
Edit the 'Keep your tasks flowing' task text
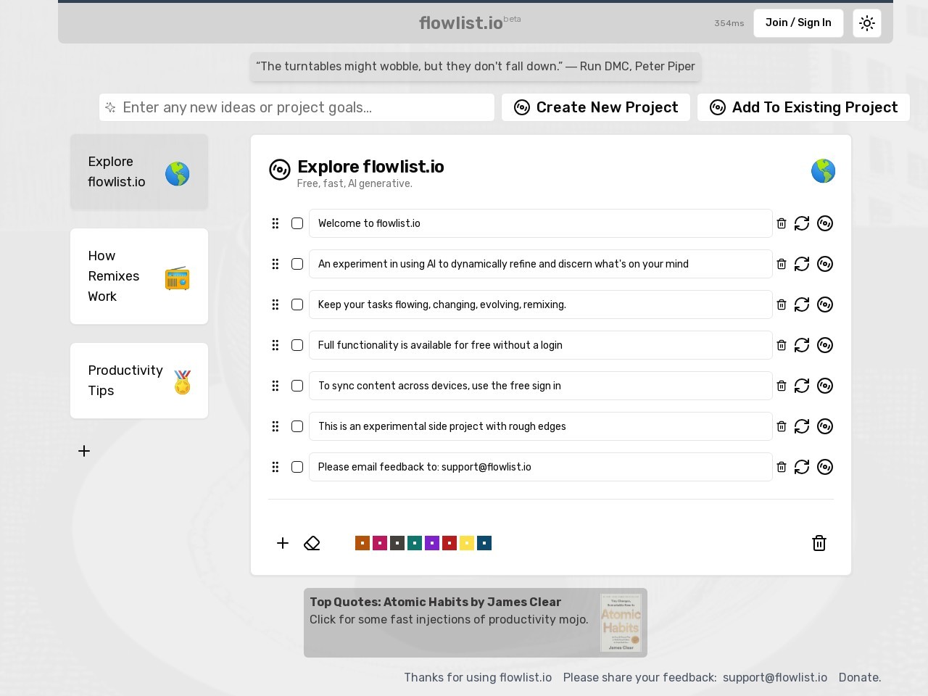[541, 304]
